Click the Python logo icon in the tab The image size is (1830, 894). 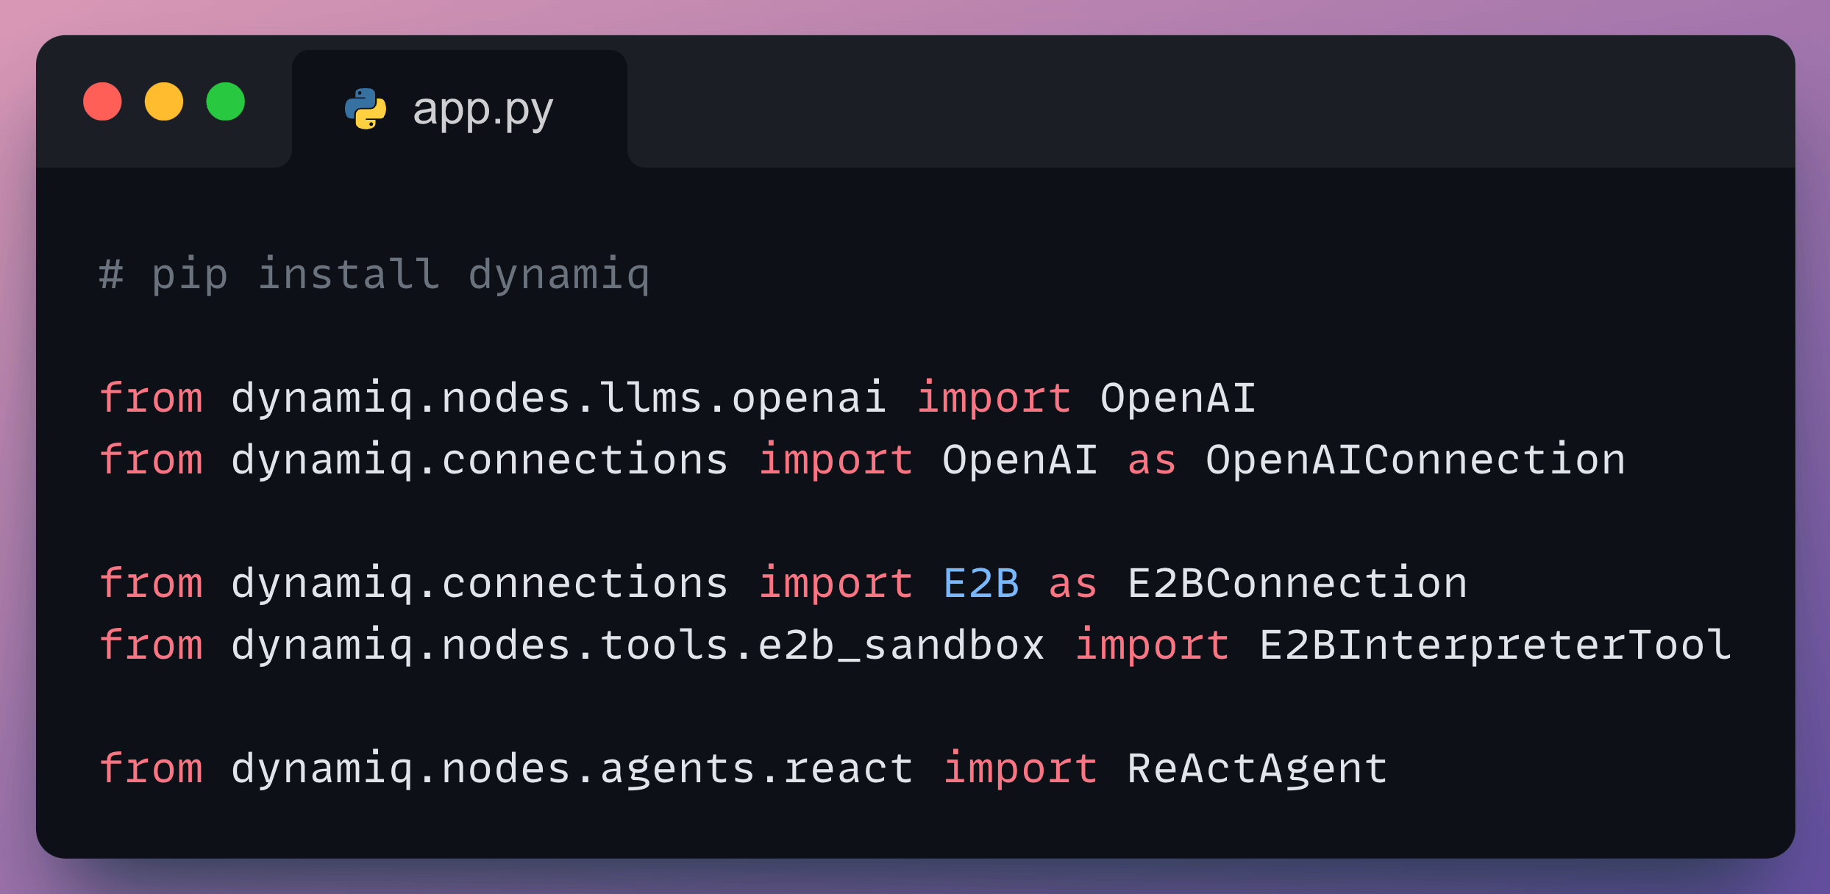click(x=366, y=109)
